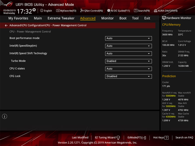Switch to the Monitor tab
The image size is (195, 146).
[108, 18]
